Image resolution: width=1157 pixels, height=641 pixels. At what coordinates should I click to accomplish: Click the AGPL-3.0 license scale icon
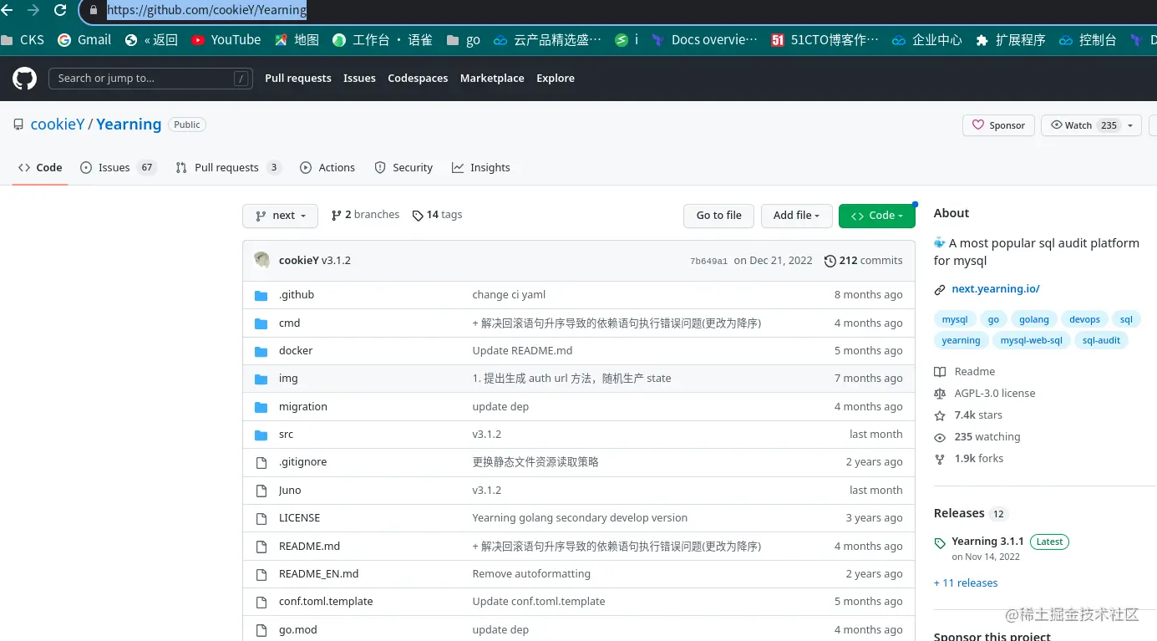coord(940,394)
